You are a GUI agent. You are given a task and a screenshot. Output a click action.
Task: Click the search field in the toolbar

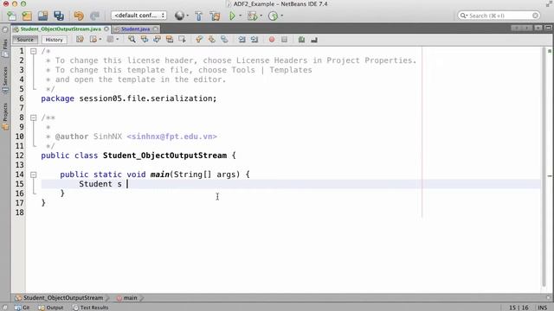499,16
